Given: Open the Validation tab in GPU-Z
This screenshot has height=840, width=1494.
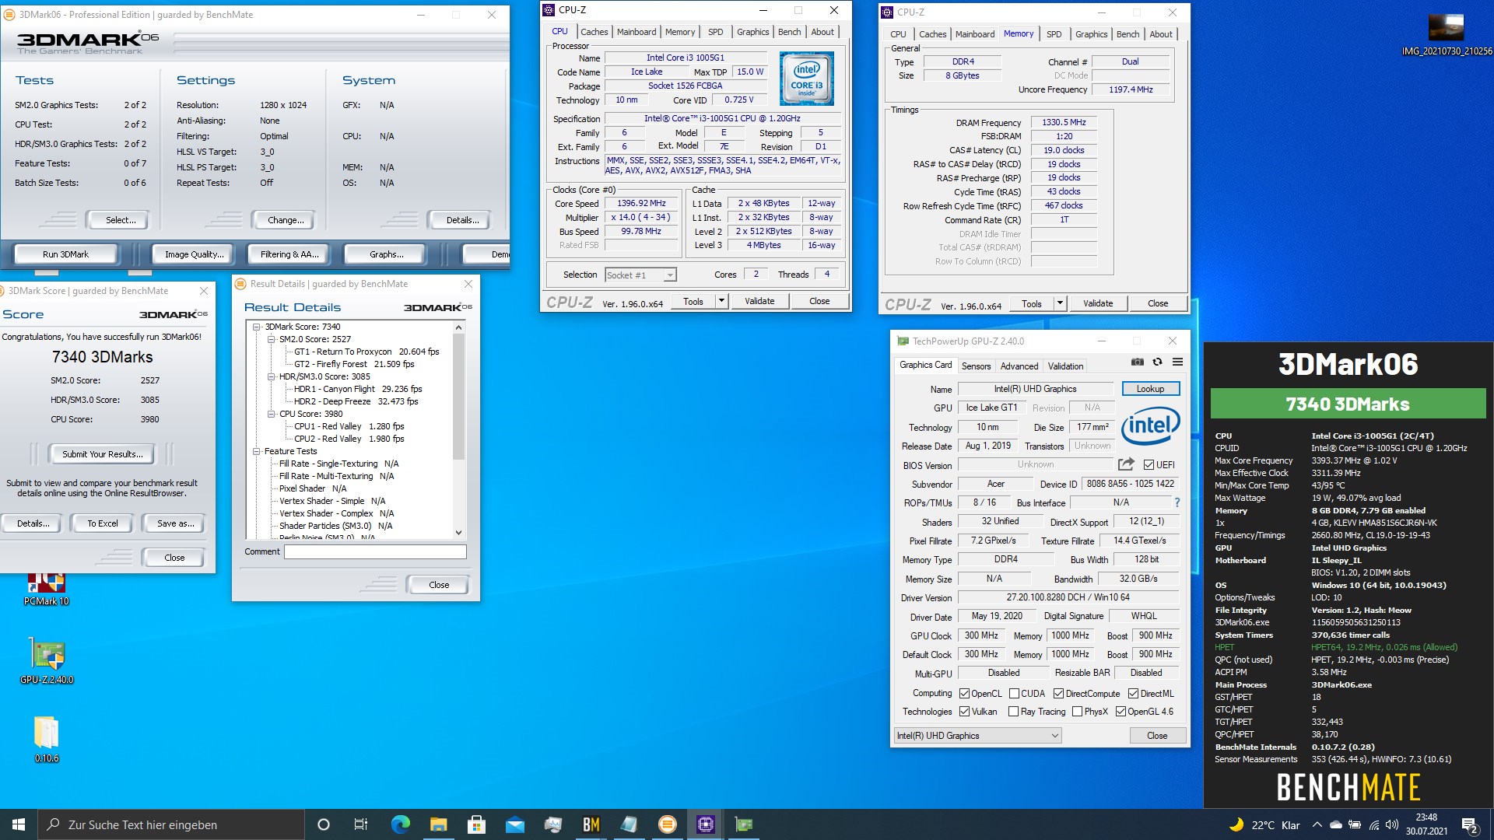Looking at the screenshot, I should [1065, 366].
